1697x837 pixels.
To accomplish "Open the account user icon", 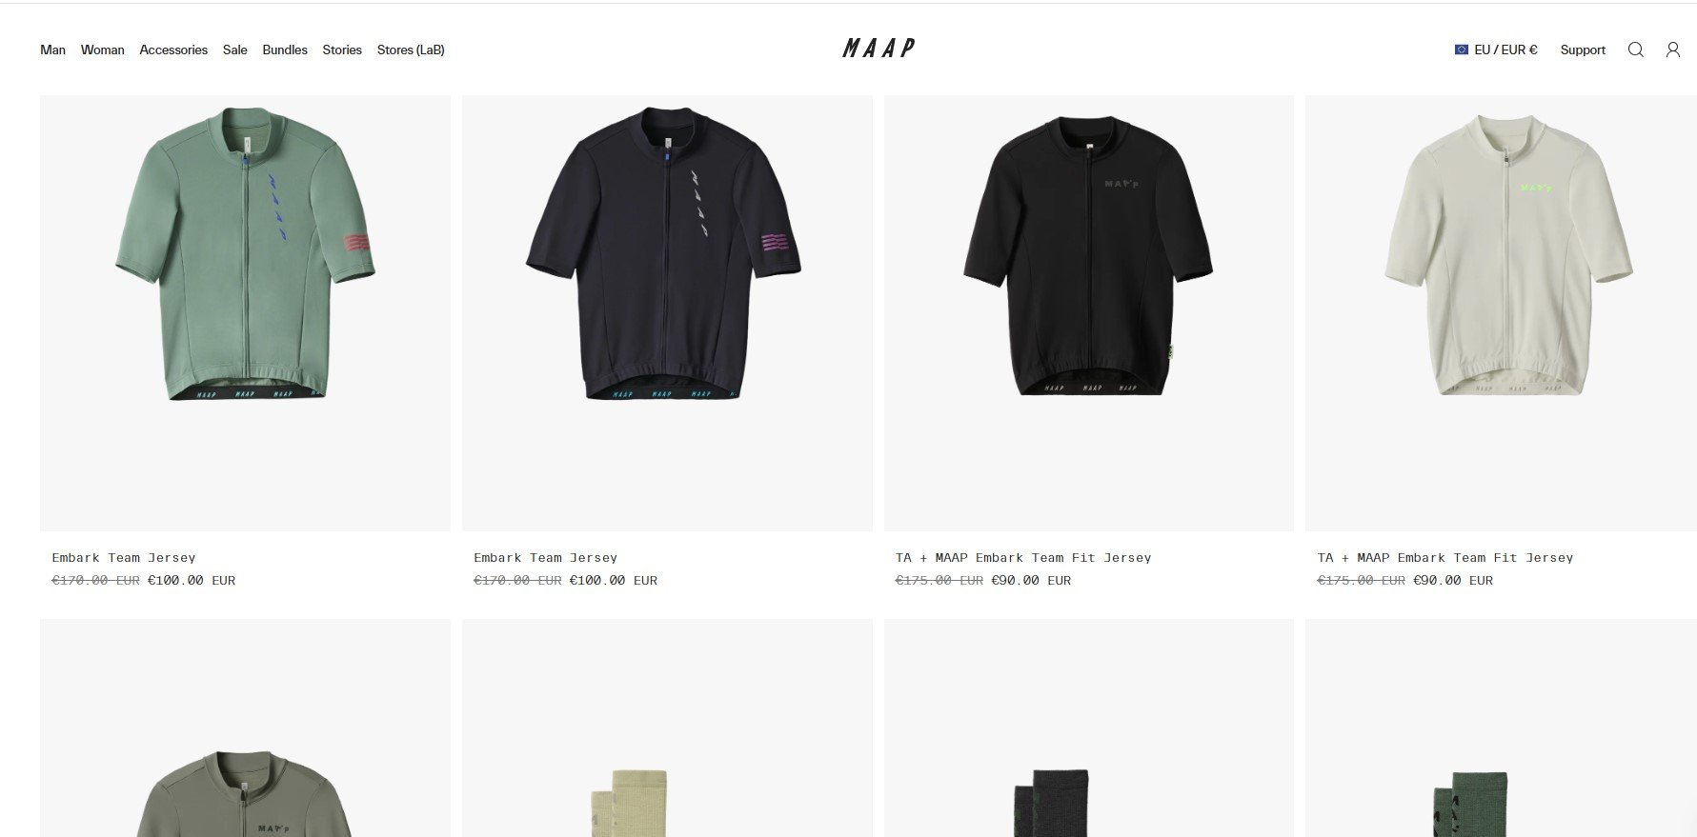I will (x=1672, y=50).
